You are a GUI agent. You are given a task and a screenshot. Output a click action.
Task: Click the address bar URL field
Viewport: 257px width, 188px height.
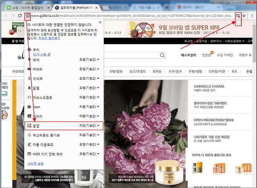click(132, 16)
